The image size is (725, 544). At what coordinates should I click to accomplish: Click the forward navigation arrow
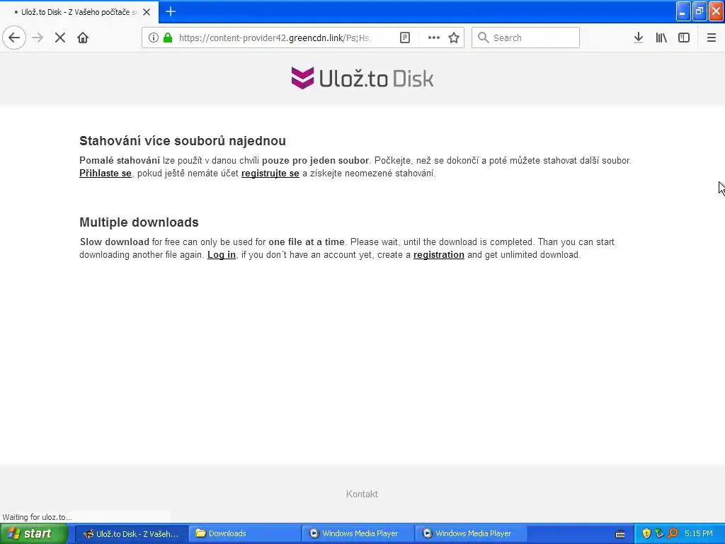(38, 38)
